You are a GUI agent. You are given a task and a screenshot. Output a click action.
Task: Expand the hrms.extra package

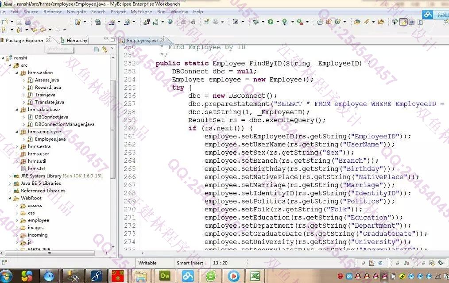point(17,146)
